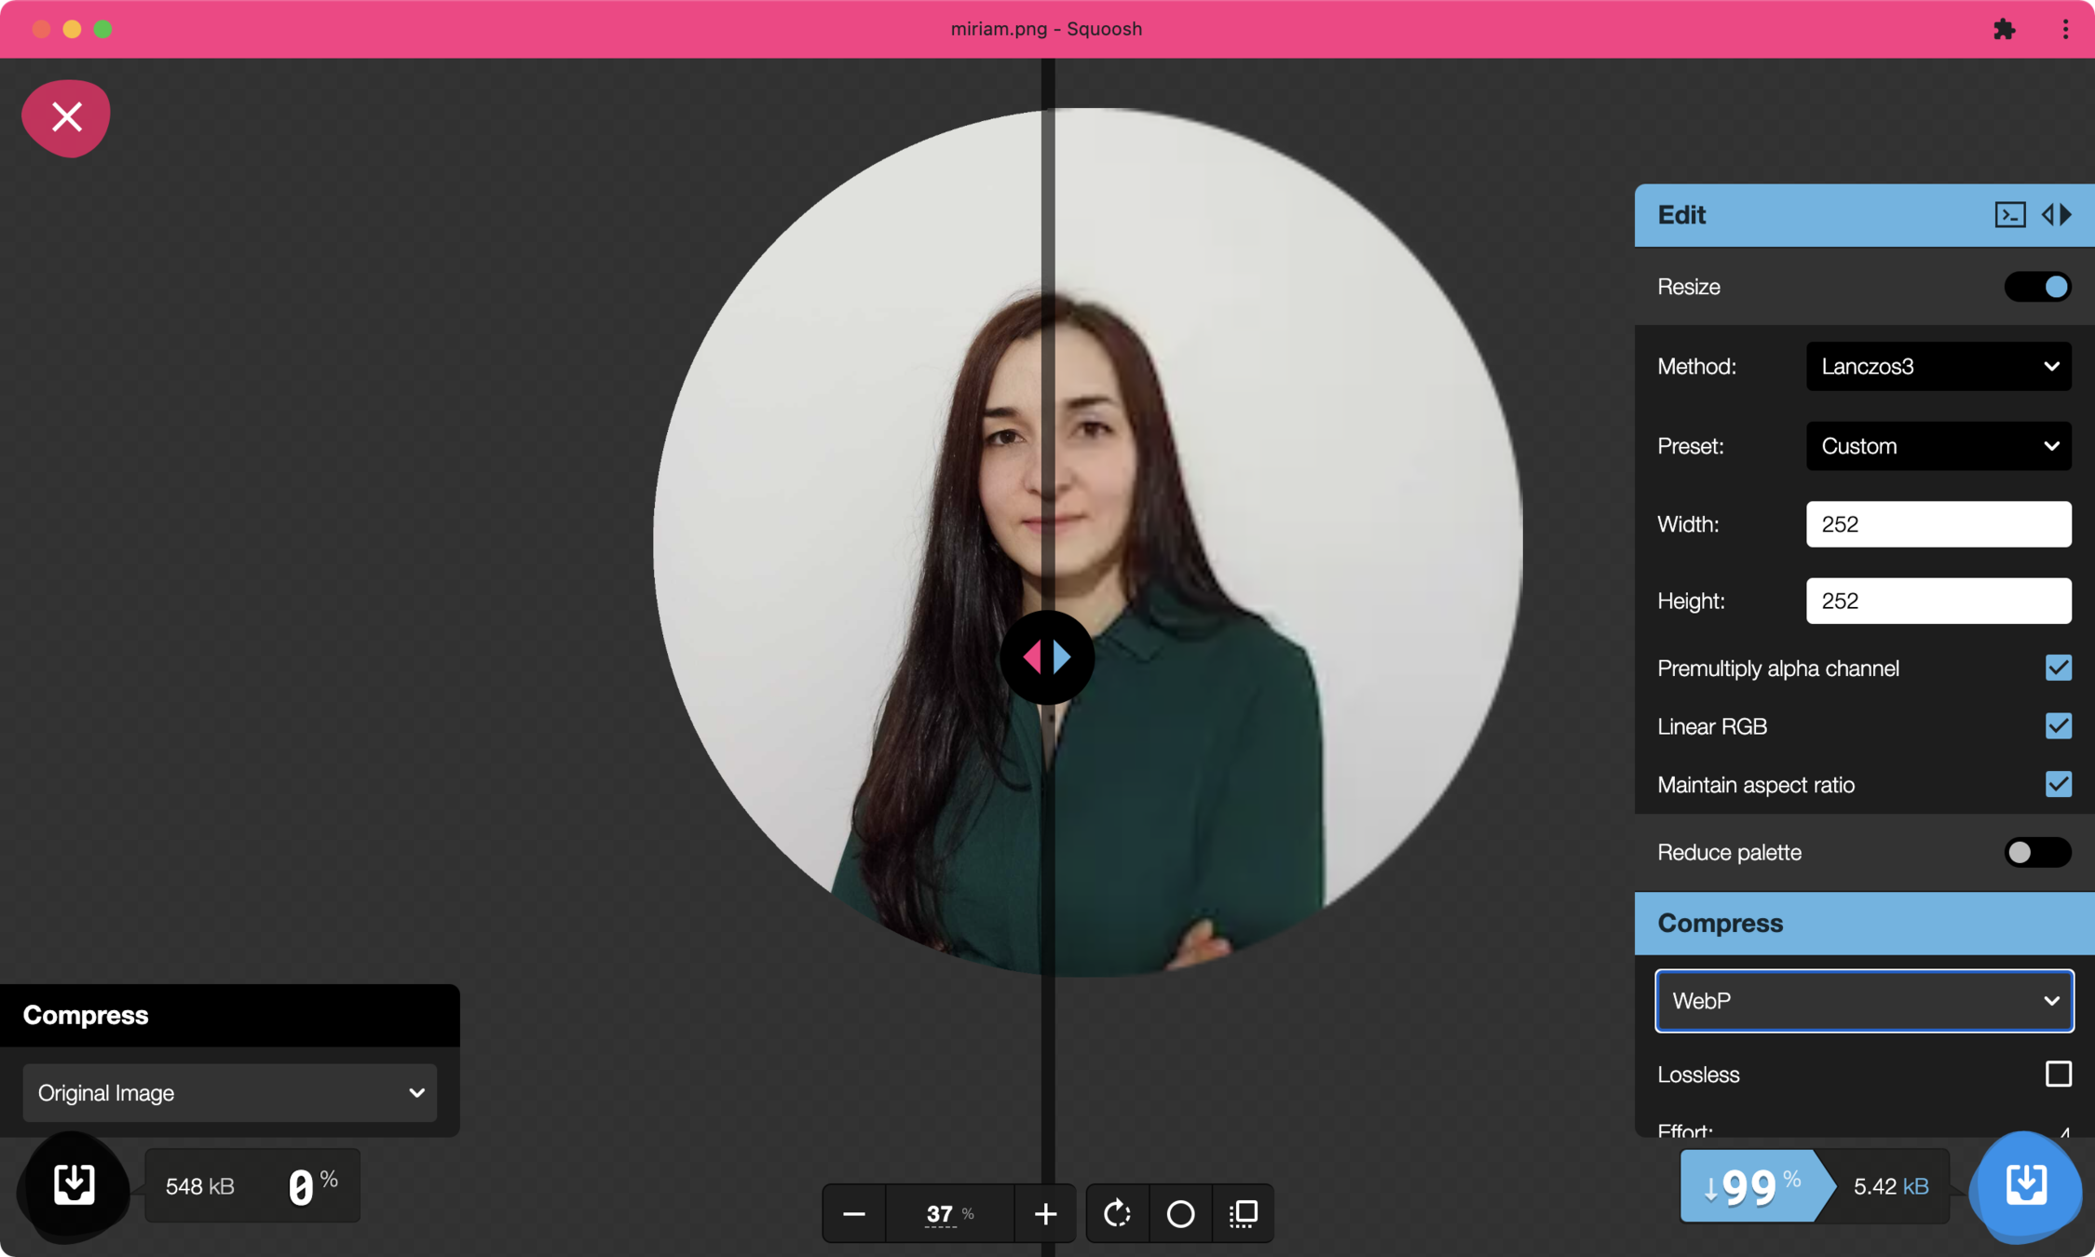Click the copy CLI command terminal icon
The height and width of the screenshot is (1257, 2095).
point(2009,215)
